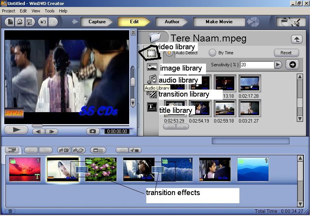Step back one frame in preview
310x216 pixels.
pyautogui.click(x=39, y=131)
